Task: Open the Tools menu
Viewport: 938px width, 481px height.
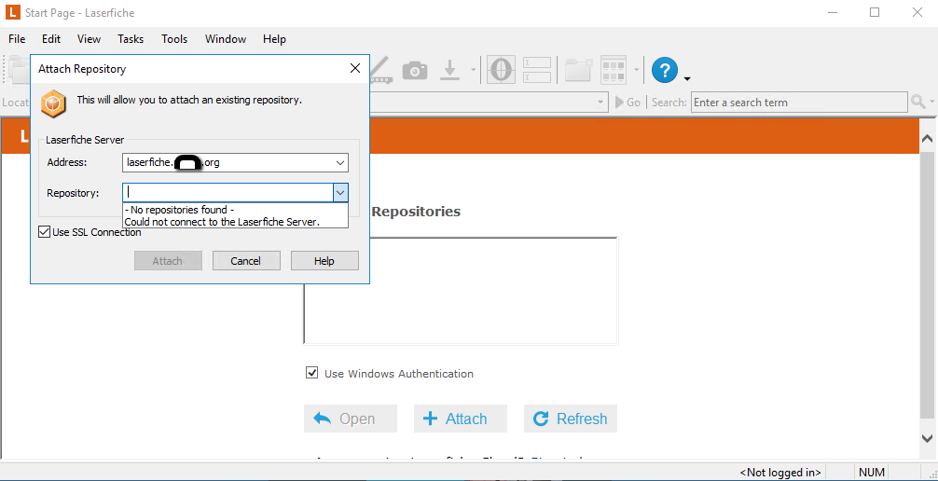Action: pyautogui.click(x=174, y=39)
